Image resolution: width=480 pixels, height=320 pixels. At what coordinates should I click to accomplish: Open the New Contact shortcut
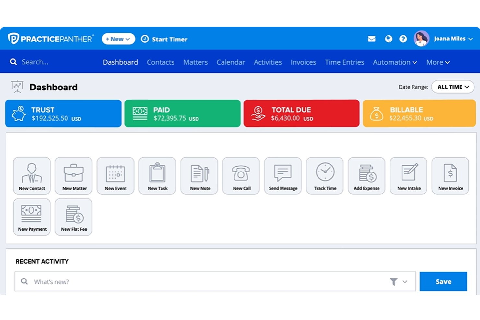point(32,176)
